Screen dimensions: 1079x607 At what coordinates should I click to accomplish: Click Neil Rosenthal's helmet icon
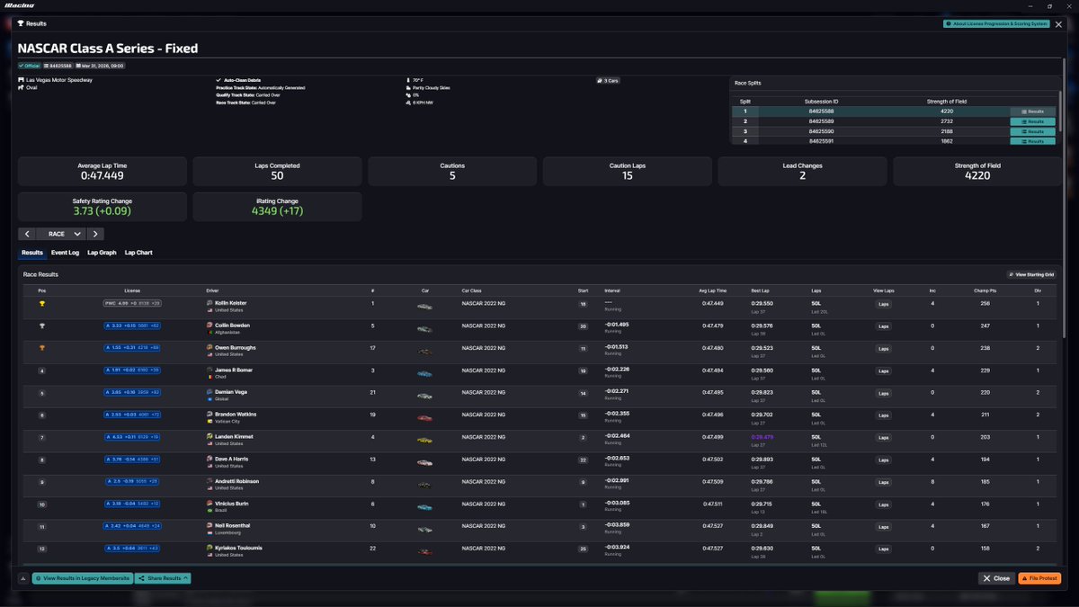210,526
